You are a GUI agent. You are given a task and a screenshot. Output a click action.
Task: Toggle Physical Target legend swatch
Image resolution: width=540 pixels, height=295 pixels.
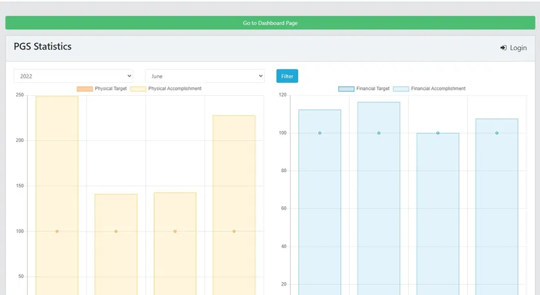tap(85, 89)
